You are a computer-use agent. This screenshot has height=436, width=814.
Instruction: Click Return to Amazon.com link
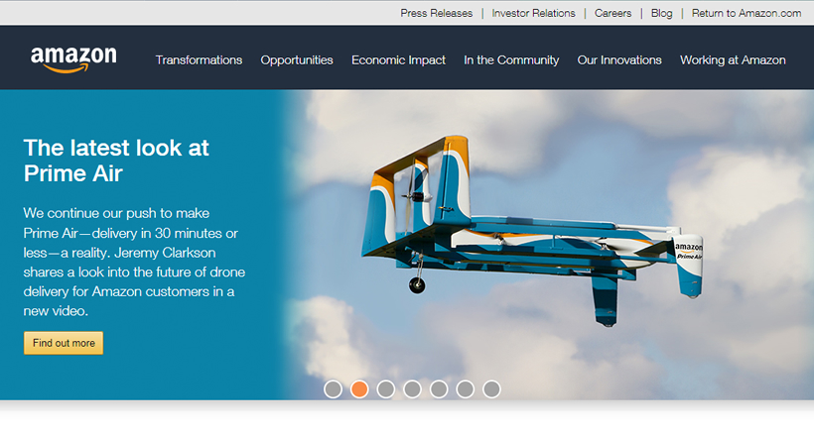746,13
